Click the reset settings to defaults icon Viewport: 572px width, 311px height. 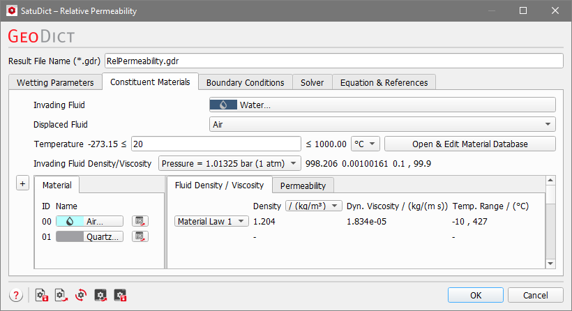click(x=81, y=295)
